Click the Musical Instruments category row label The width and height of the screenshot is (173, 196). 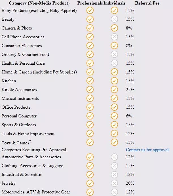[x=20, y=98]
